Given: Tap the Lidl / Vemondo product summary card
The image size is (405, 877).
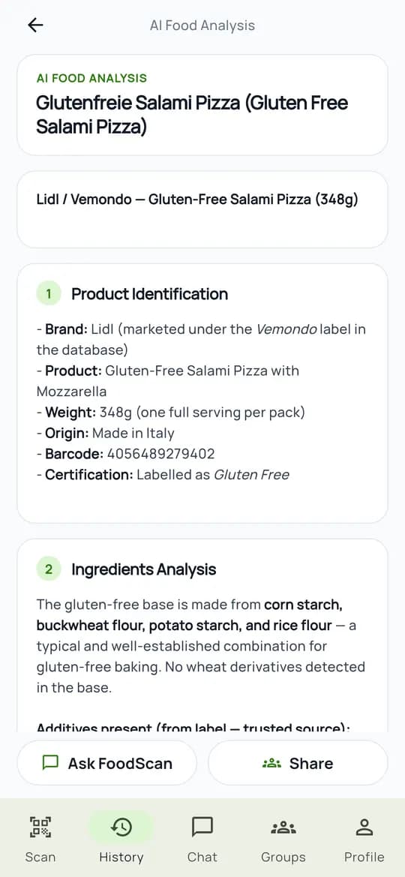Looking at the screenshot, I should pos(202,210).
